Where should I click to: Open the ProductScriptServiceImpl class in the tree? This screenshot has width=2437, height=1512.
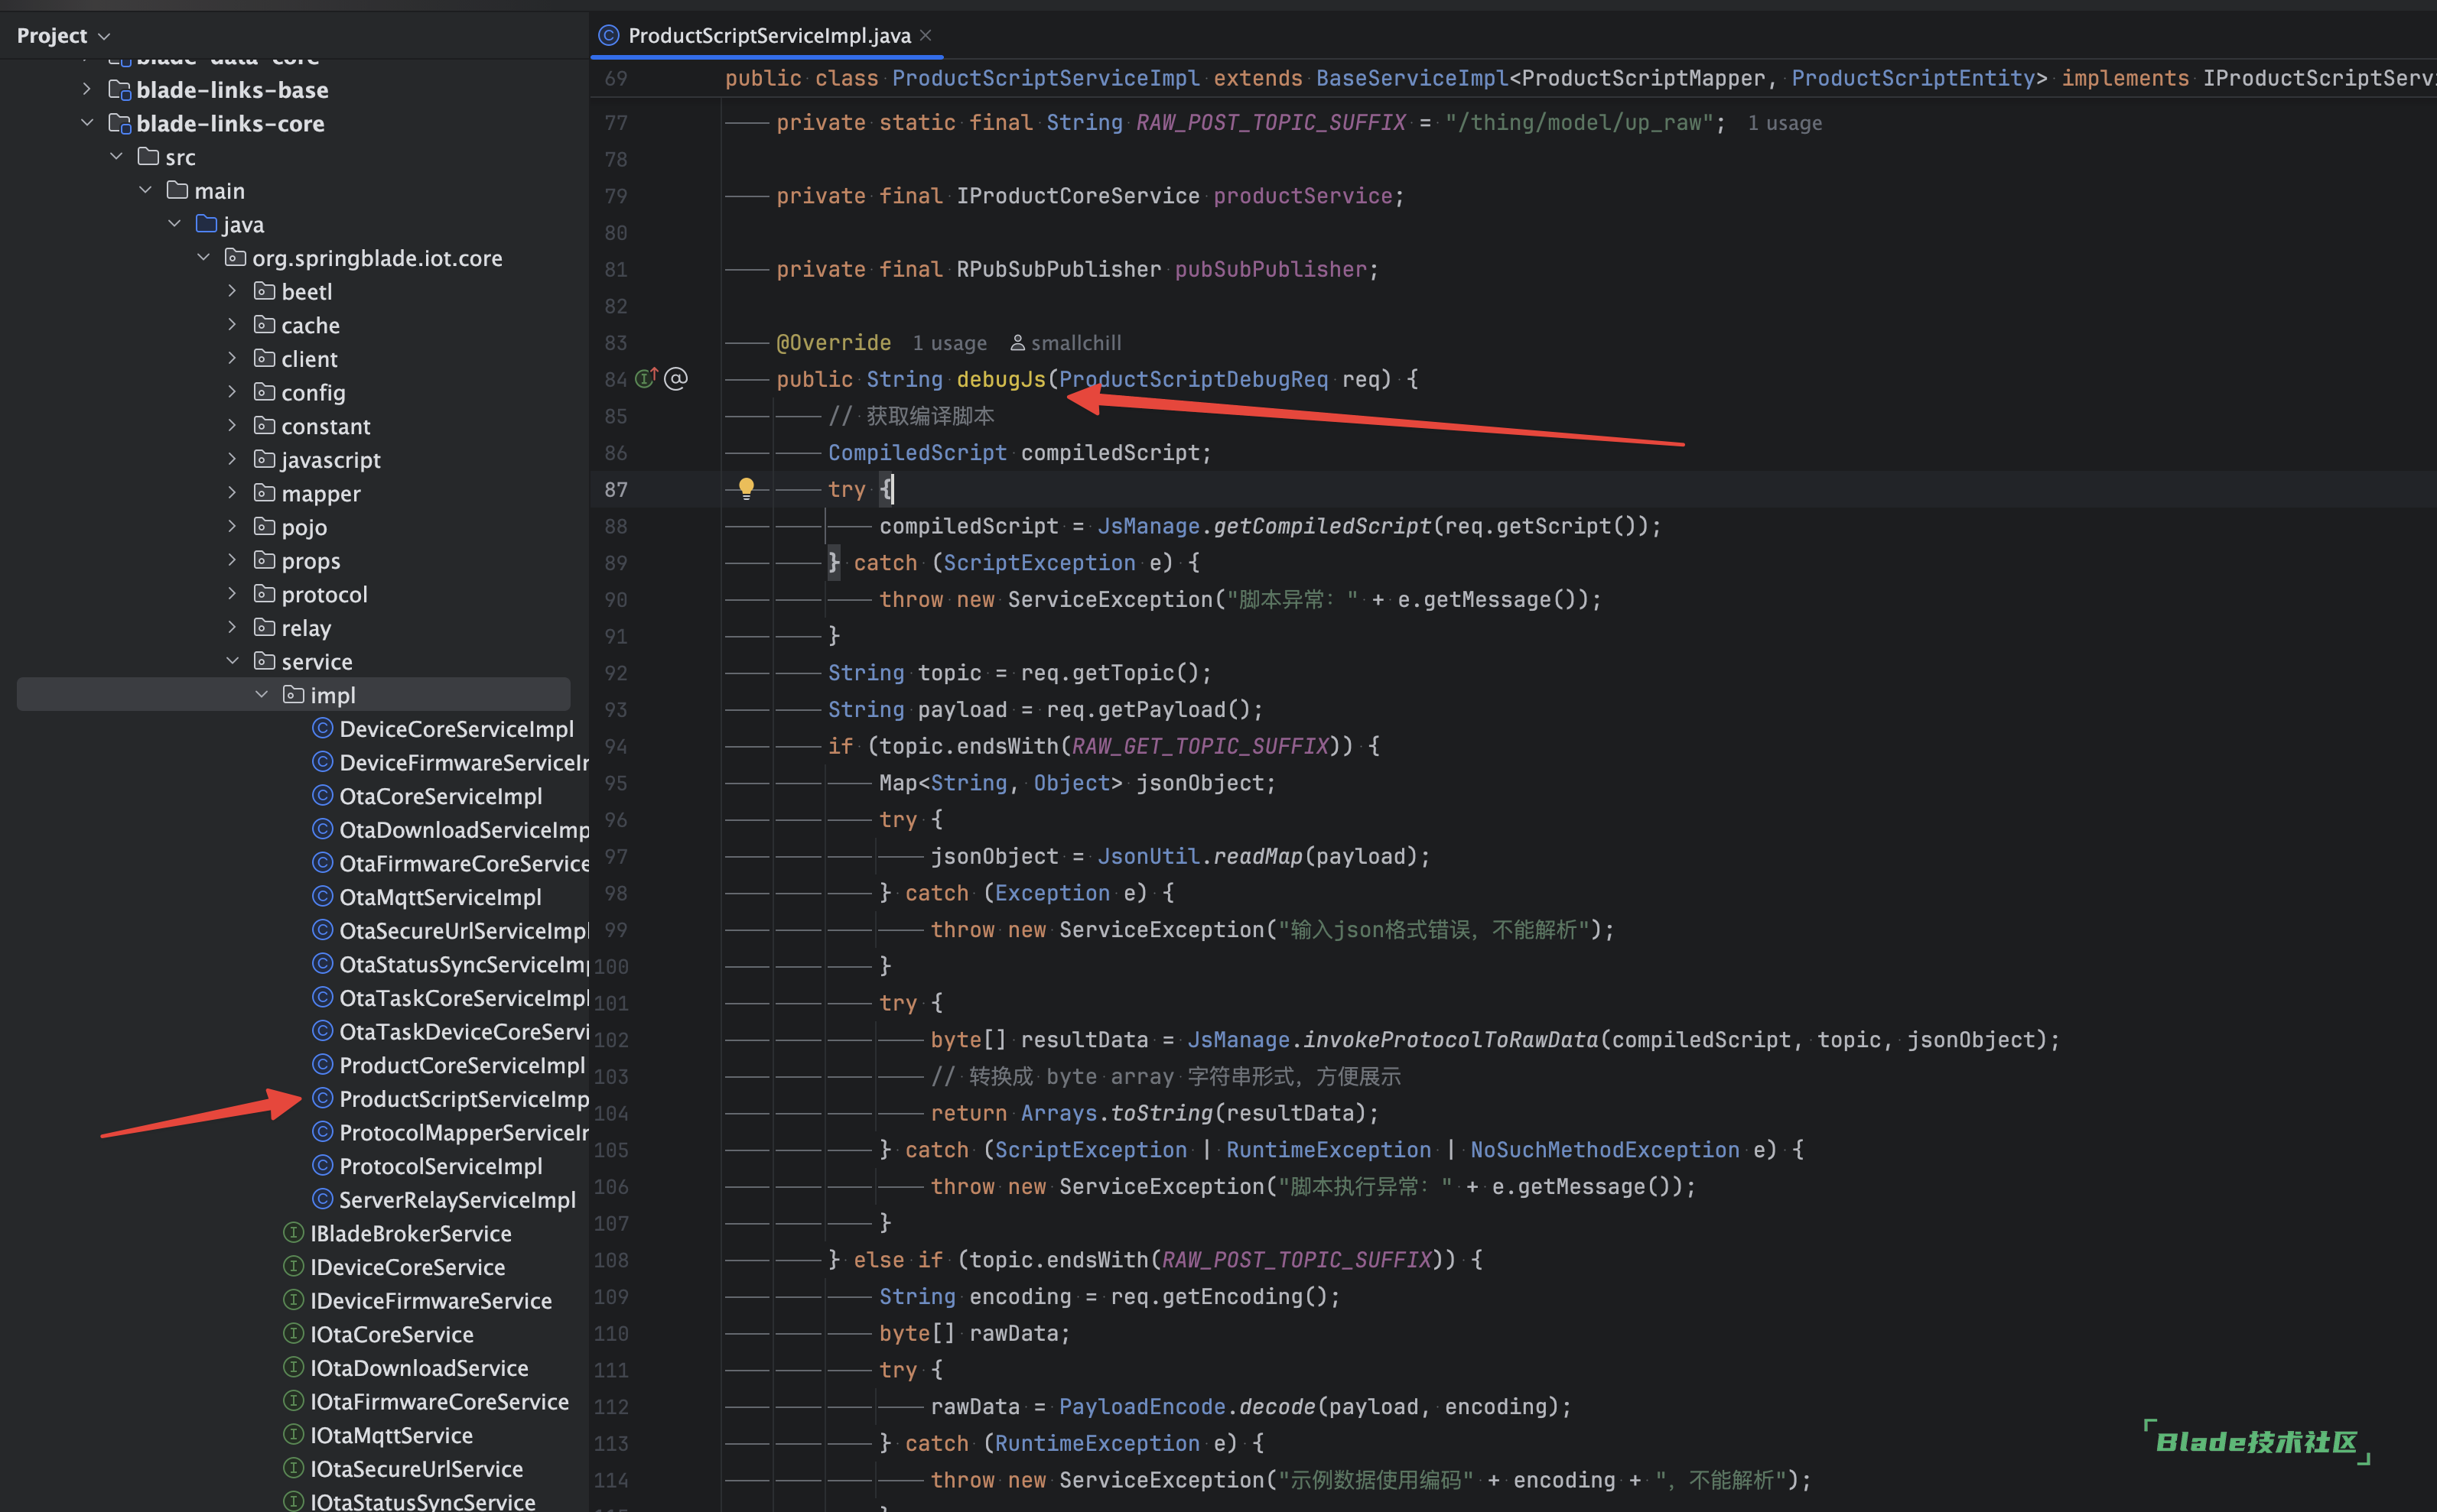coord(464,1099)
